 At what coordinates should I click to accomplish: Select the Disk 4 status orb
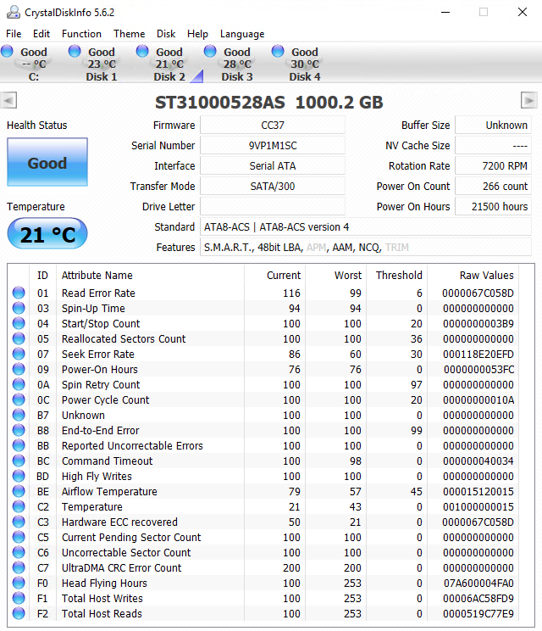pos(279,52)
